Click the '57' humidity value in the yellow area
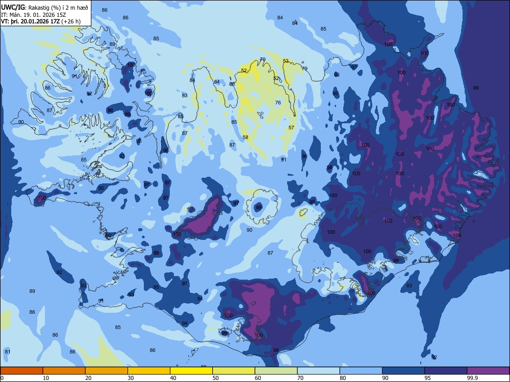The width and height of the screenshot is (510, 382). [291, 128]
